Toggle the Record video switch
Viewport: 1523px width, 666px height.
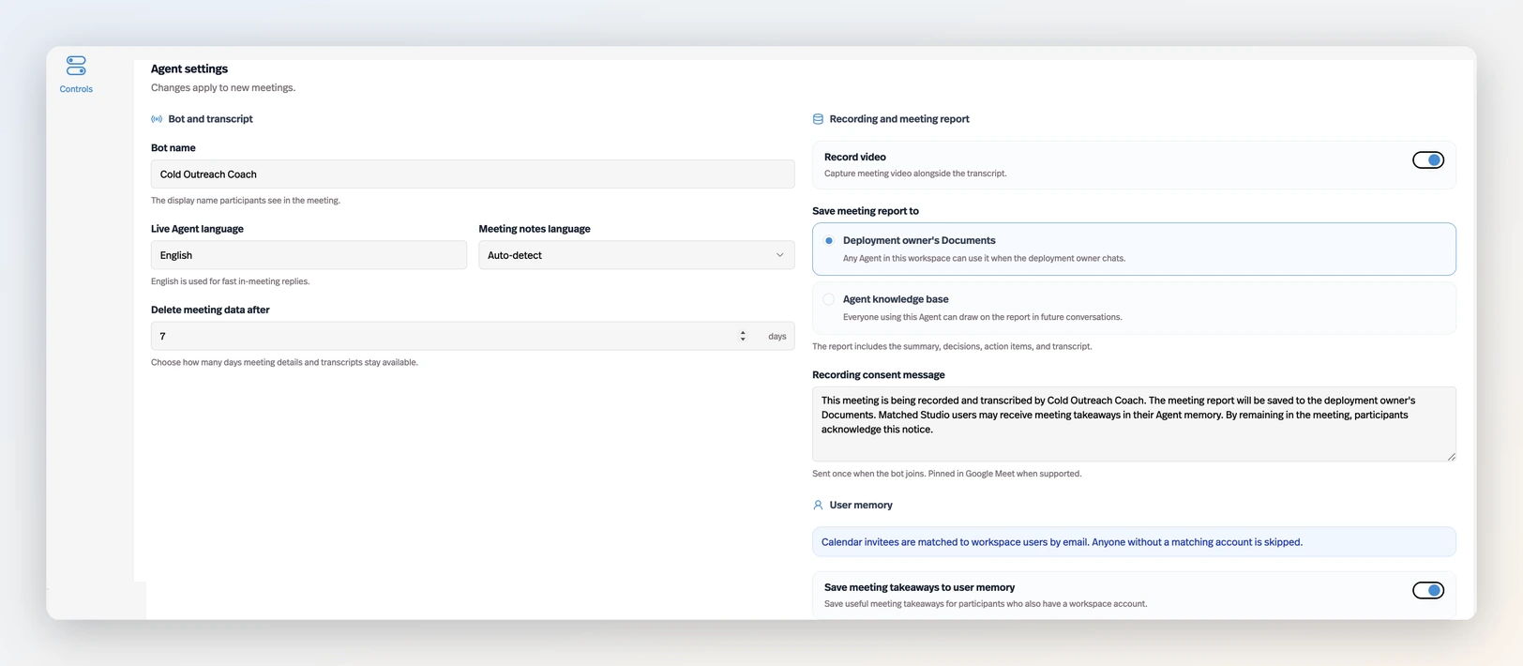[x=1428, y=160]
